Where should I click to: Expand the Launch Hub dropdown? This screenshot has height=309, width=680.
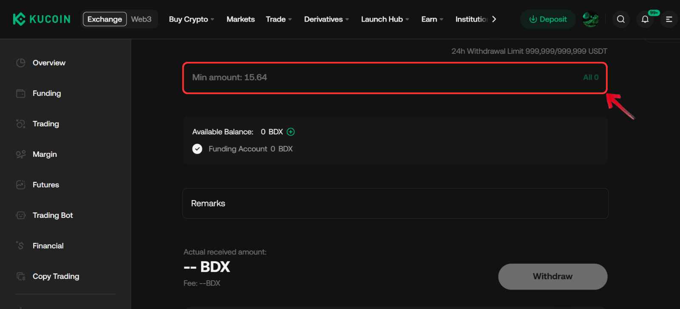[385, 19]
